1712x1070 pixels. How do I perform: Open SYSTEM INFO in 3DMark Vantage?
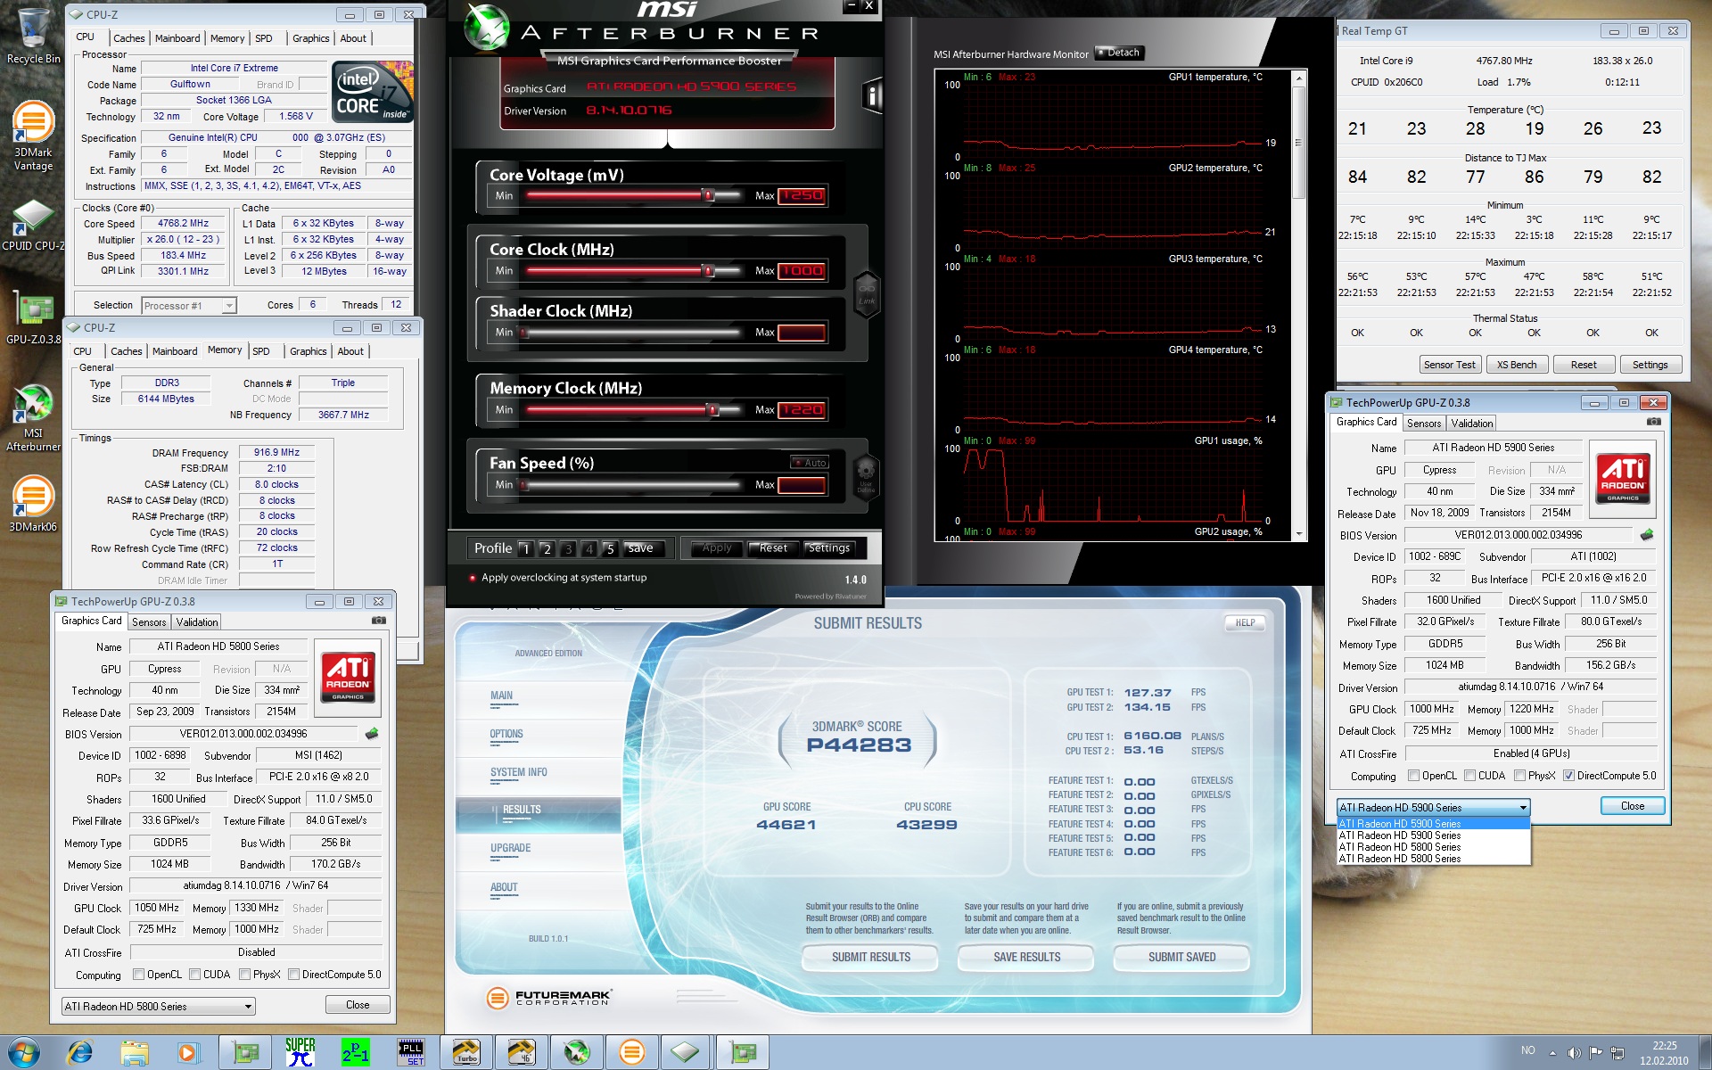coord(518,773)
